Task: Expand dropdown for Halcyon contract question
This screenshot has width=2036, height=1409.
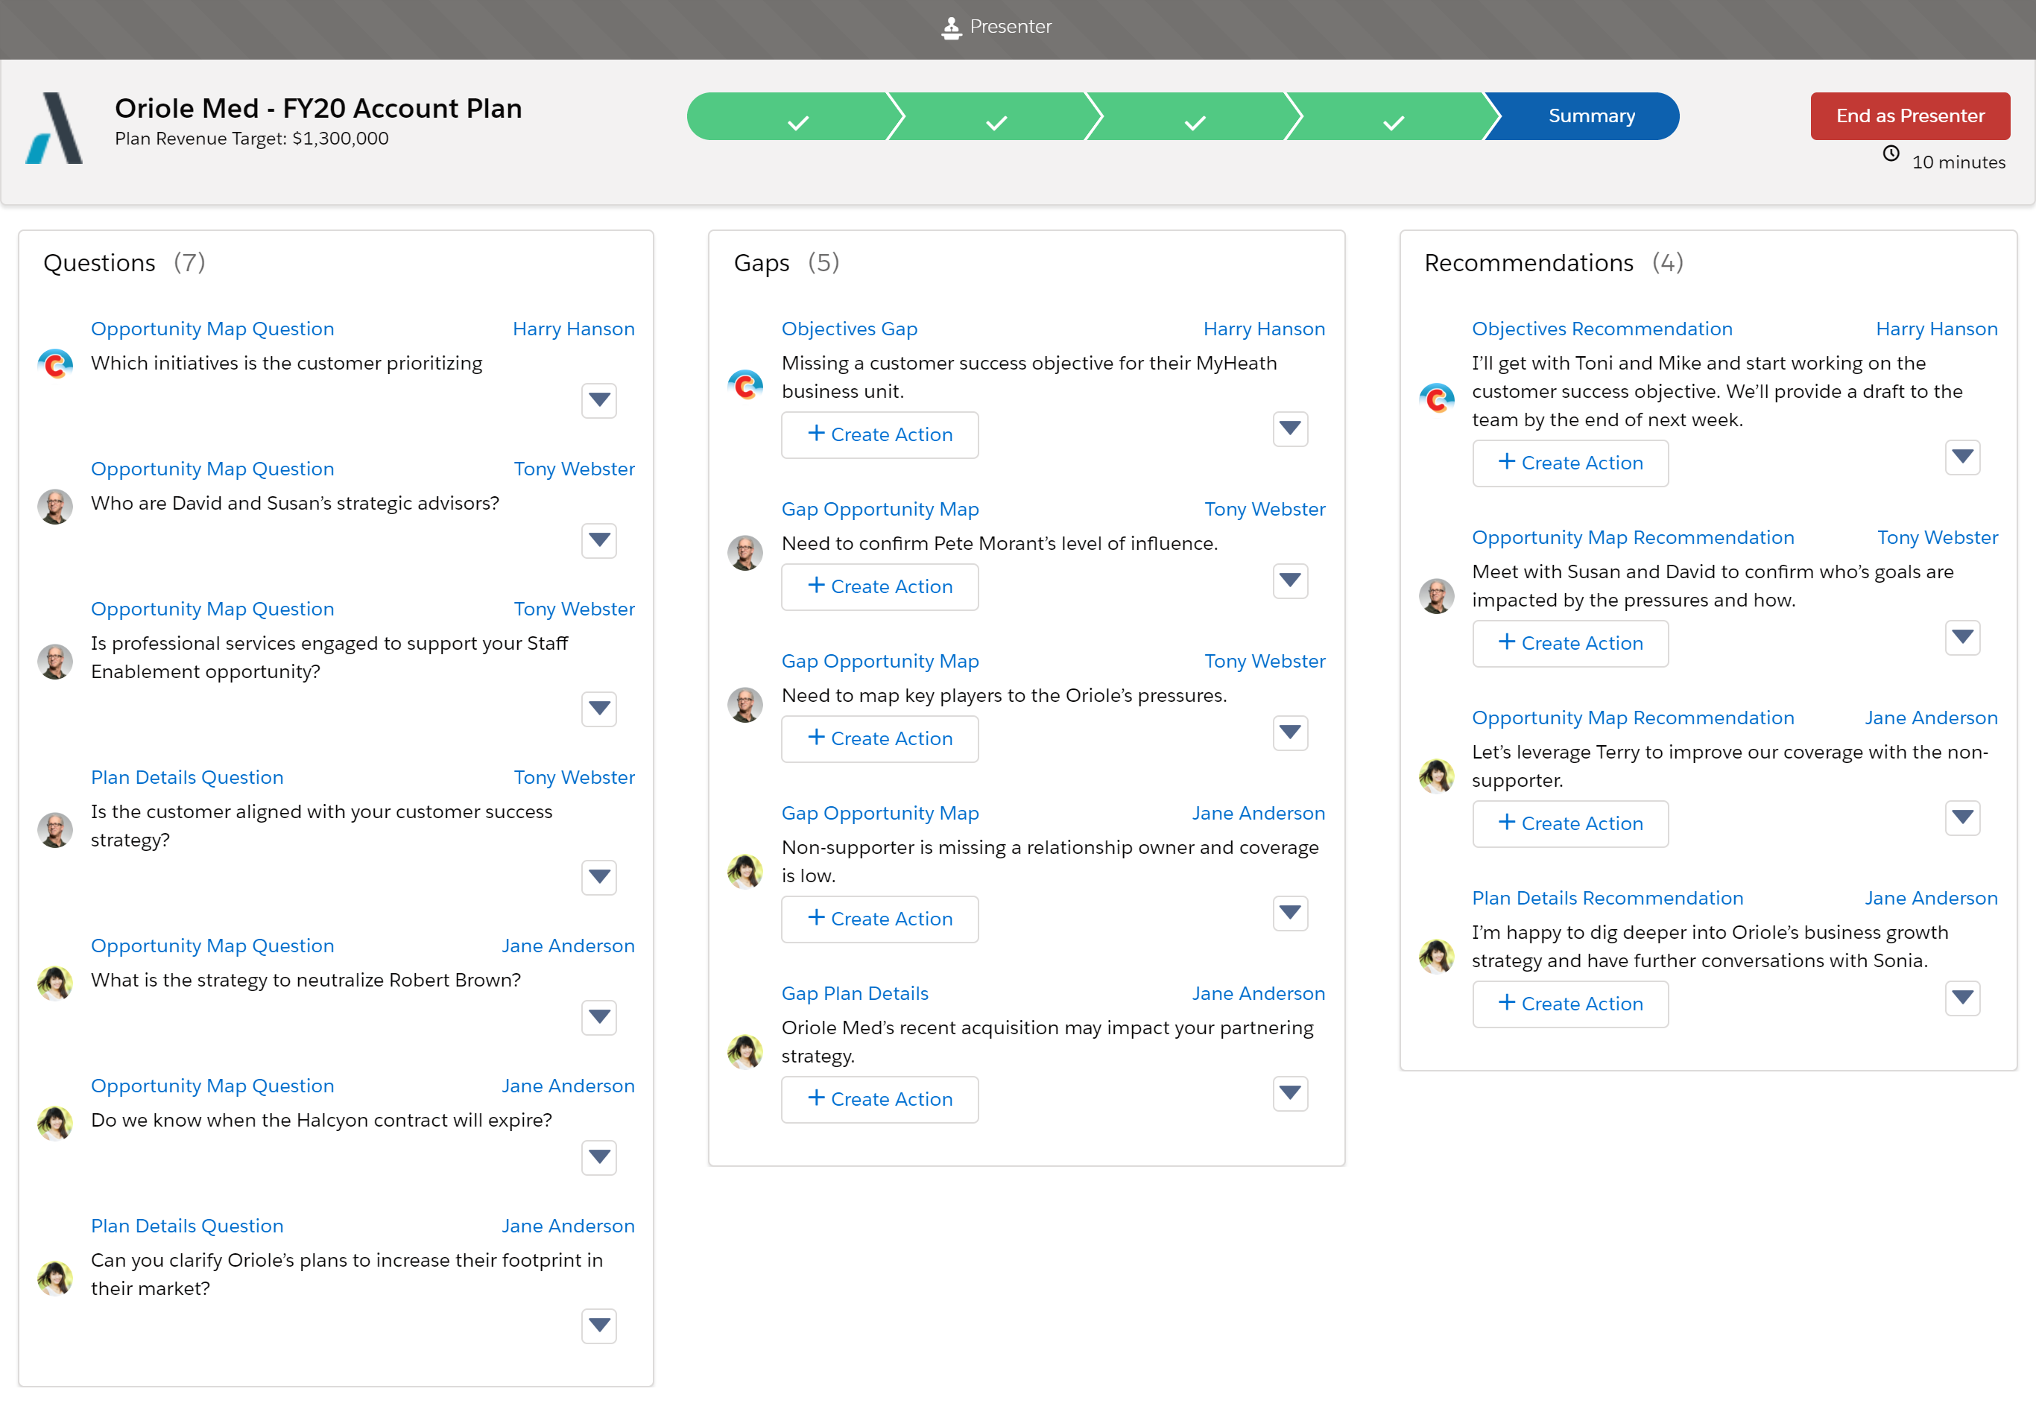Action: (x=599, y=1157)
